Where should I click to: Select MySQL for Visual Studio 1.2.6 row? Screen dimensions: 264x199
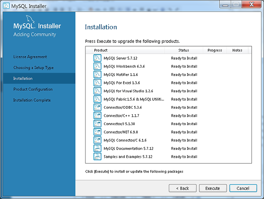(168, 91)
